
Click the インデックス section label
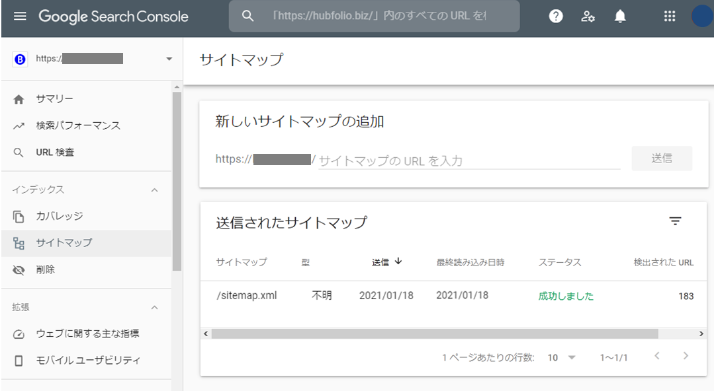[x=38, y=190]
